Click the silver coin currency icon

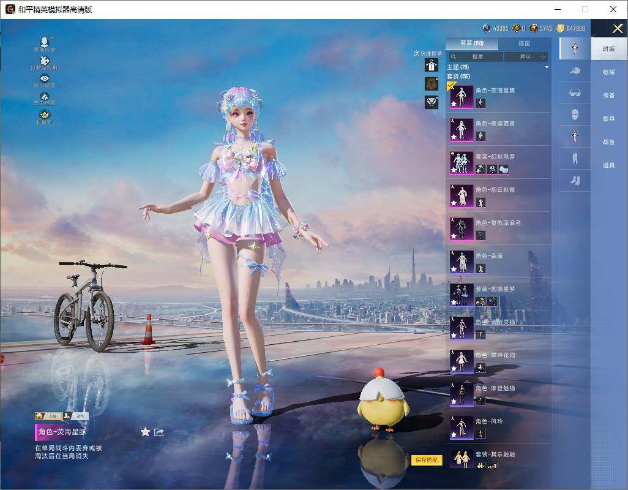(x=487, y=28)
